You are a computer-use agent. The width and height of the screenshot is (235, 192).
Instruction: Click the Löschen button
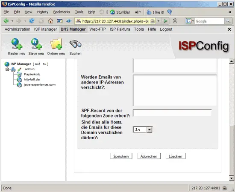pyautogui.click(x=176, y=156)
